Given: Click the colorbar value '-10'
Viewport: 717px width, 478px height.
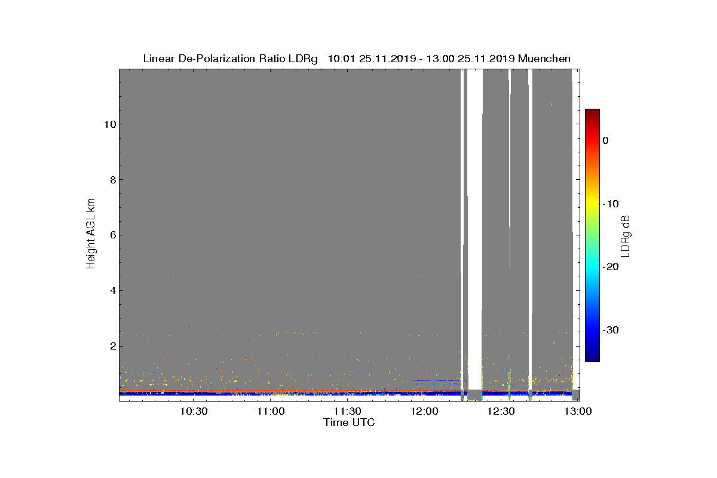Looking at the screenshot, I should (x=610, y=204).
